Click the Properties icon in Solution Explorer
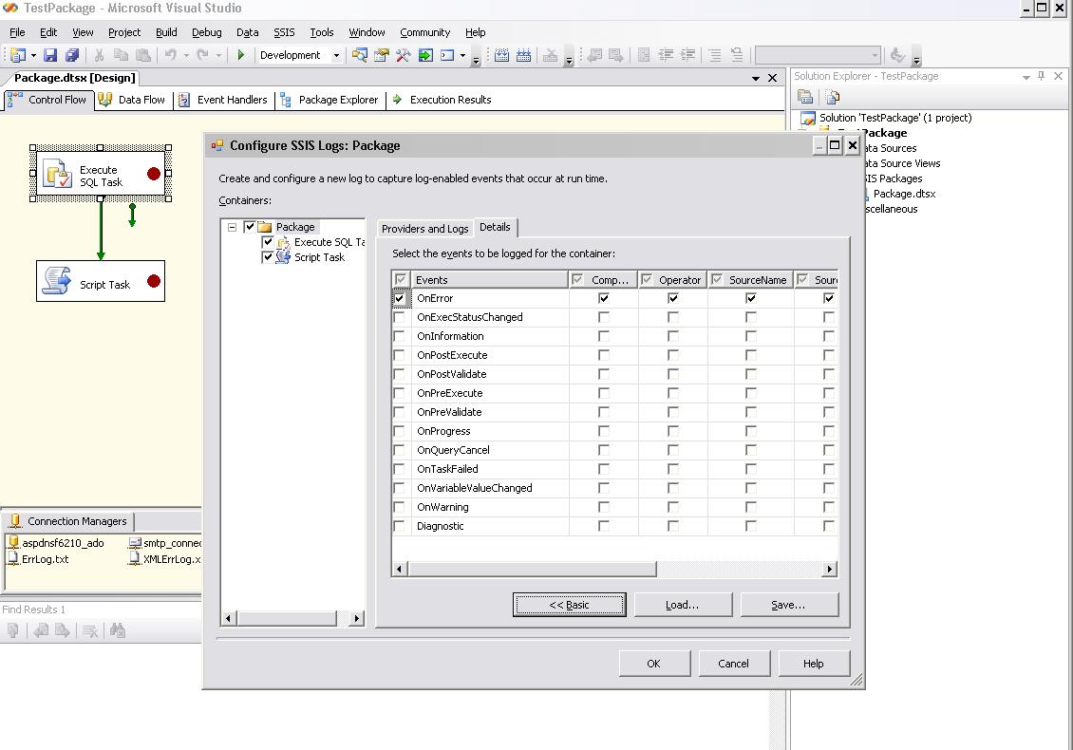This screenshot has height=750, width=1073. click(805, 97)
